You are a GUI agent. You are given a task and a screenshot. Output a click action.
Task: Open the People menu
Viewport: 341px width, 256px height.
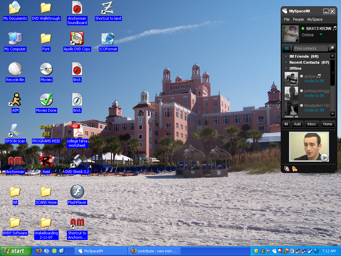pos(298,19)
